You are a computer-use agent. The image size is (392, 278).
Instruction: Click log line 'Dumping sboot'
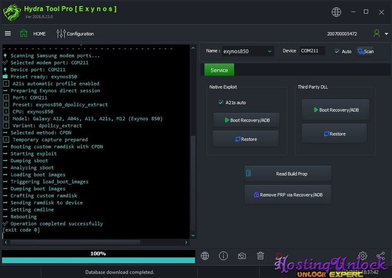29,161
